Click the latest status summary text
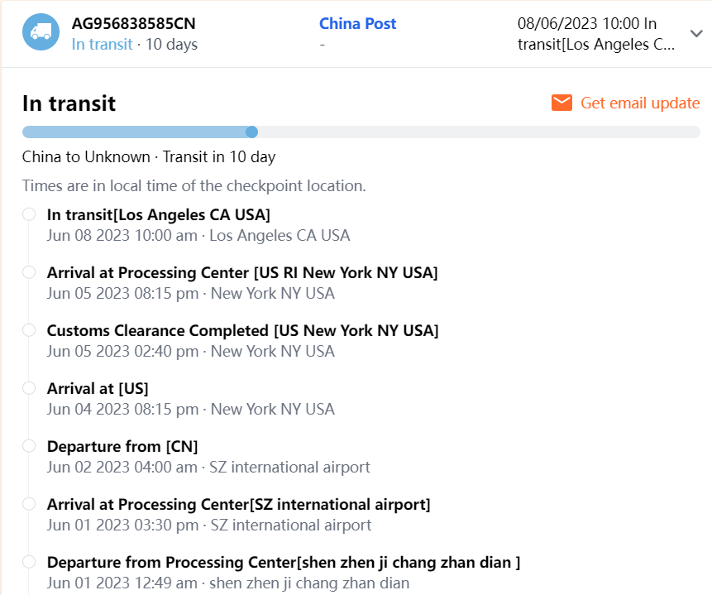This screenshot has height=595, width=712. (596, 34)
